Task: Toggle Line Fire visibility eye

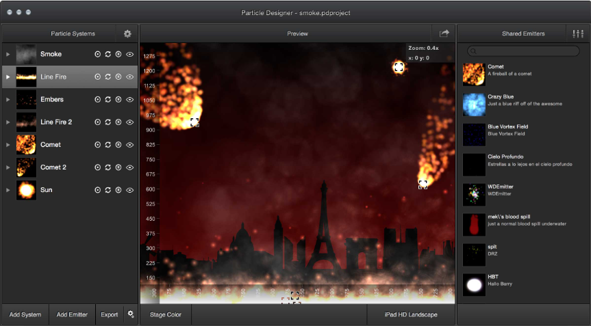Action: 129,77
